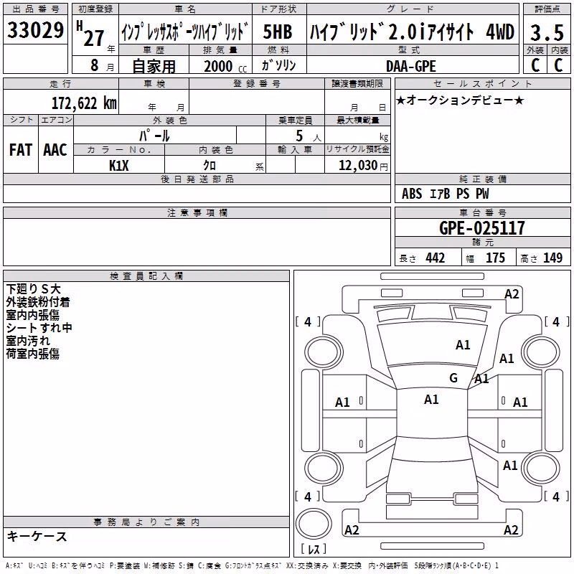
Task: Select sales point ★オークションデビュー★
Action: tap(460, 100)
